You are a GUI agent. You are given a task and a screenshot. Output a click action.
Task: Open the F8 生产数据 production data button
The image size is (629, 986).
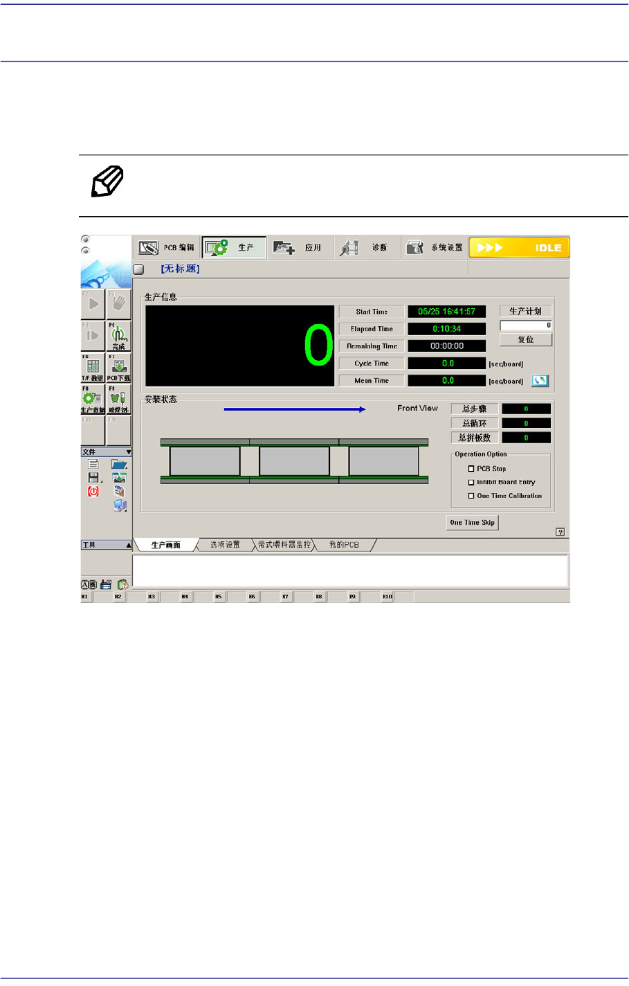click(93, 400)
